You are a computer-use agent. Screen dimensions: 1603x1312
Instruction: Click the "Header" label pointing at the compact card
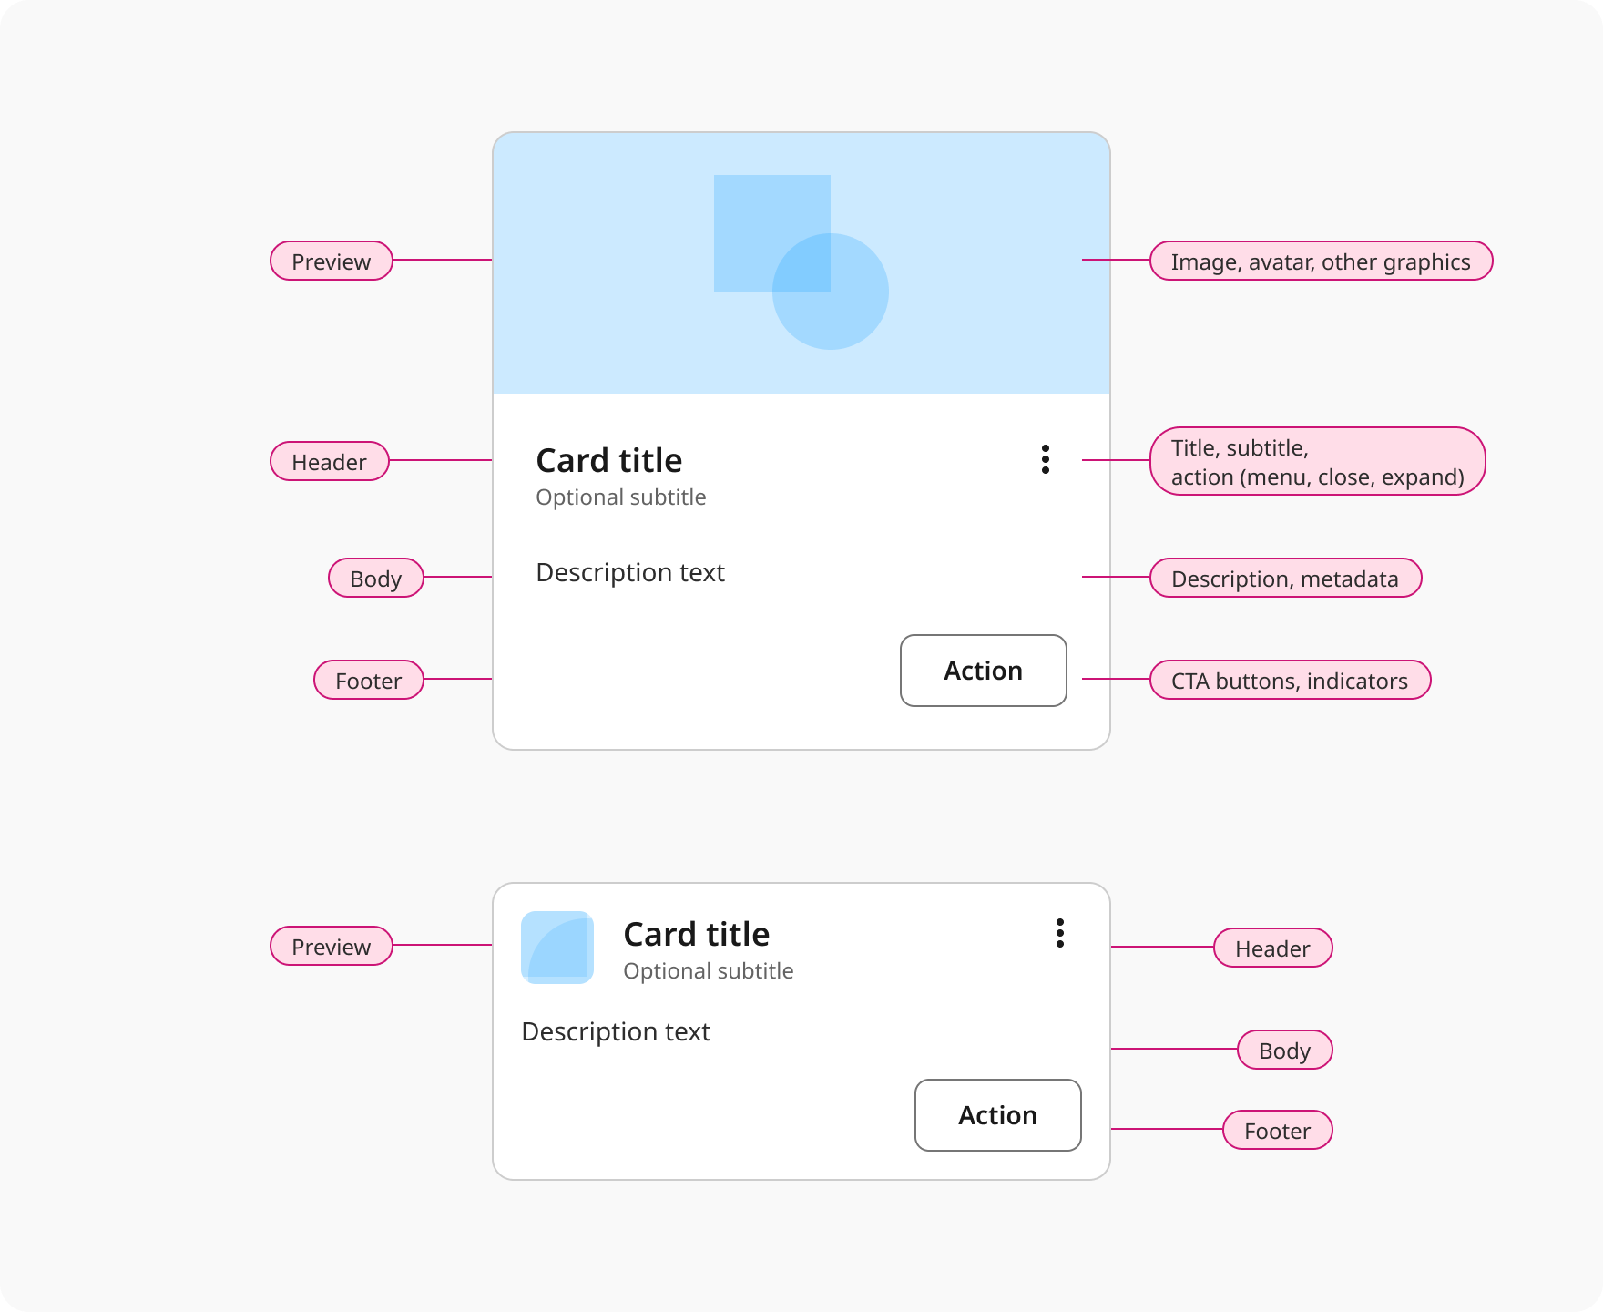tap(1273, 948)
